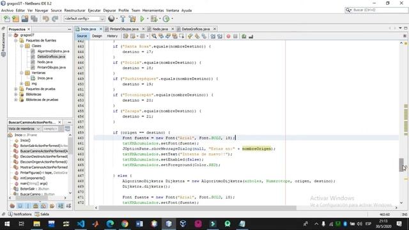Switch to History view
The width and height of the screenshot is (409, 230).
click(x=112, y=36)
